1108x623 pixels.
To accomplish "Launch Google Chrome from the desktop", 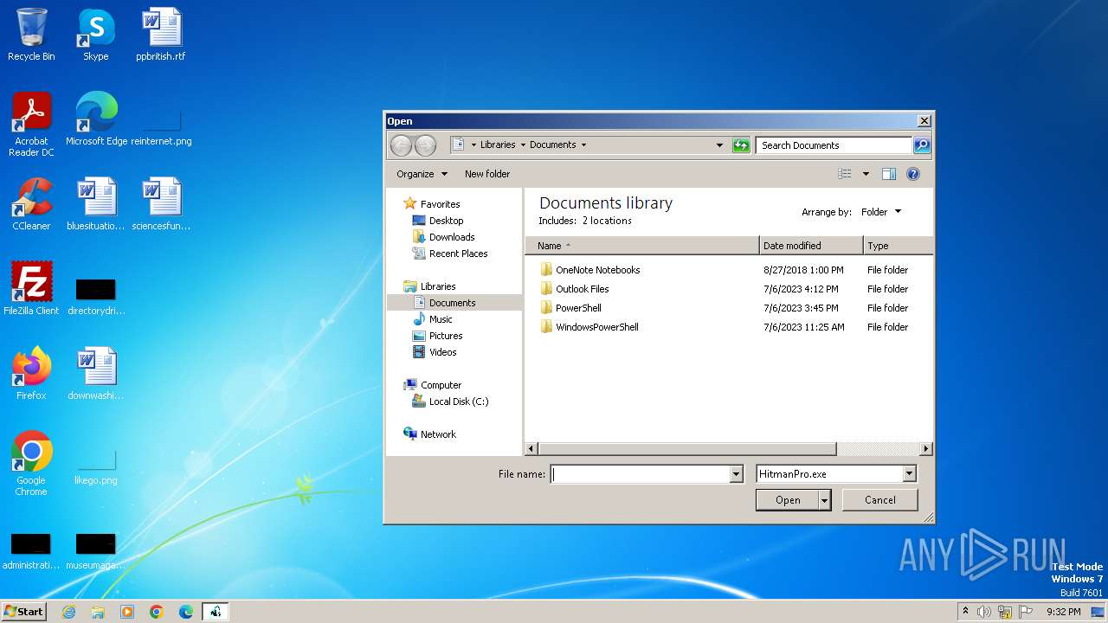I will [x=31, y=463].
